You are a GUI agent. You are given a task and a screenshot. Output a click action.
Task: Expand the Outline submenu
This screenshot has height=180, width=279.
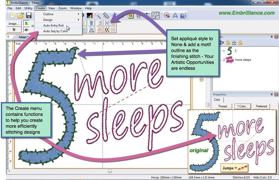click(x=58, y=14)
